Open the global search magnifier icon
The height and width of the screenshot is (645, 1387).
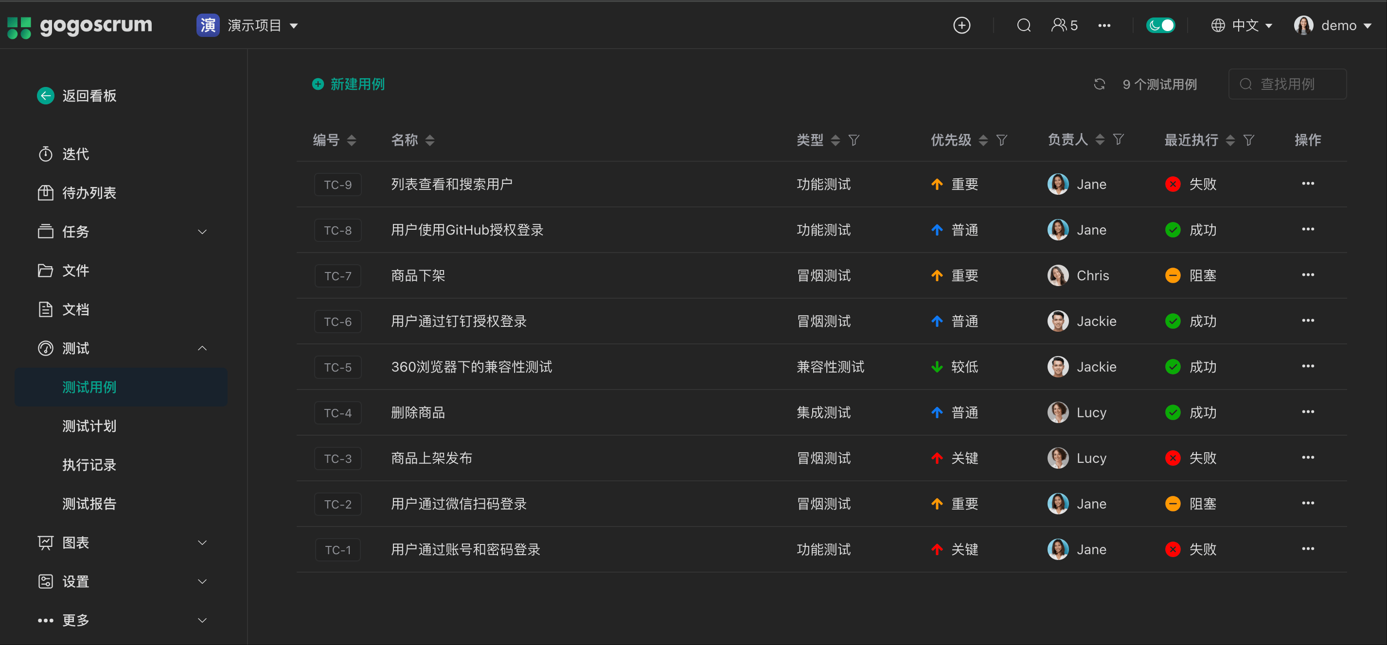click(x=1023, y=25)
